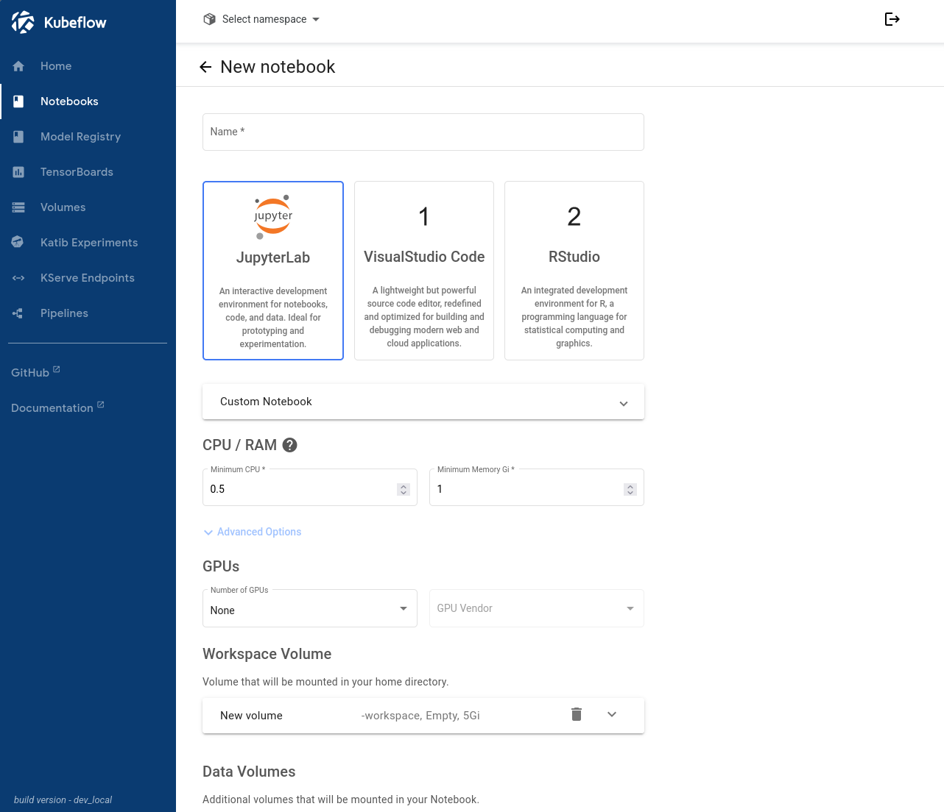Viewport: 944px width, 812px height.
Task: Click the 'build version - dev_local' text
Action: pos(63,799)
